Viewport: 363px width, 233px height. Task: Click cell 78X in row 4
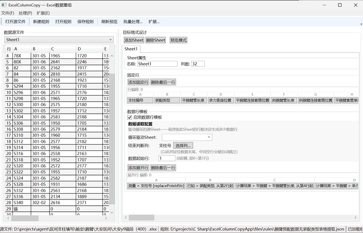22,56
